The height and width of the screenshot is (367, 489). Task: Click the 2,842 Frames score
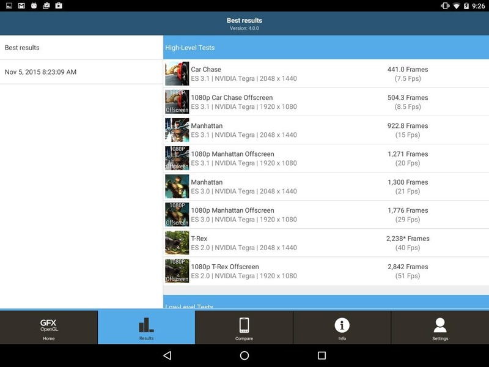pyautogui.click(x=408, y=267)
